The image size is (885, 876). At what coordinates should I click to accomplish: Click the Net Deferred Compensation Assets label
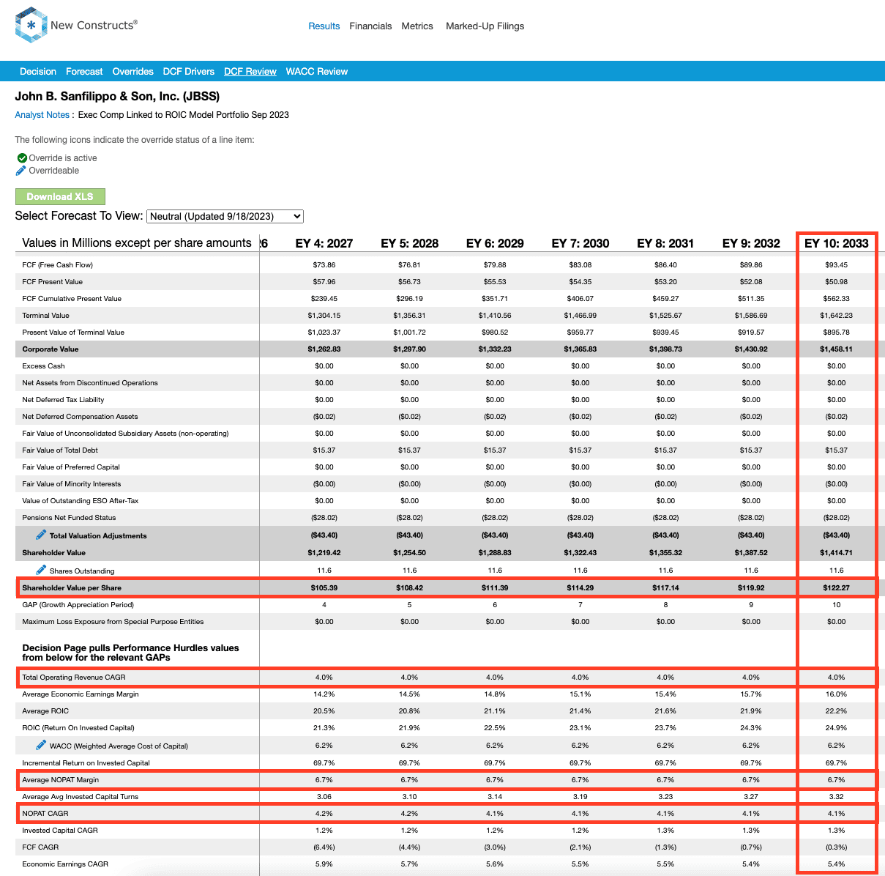tap(80, 416)
